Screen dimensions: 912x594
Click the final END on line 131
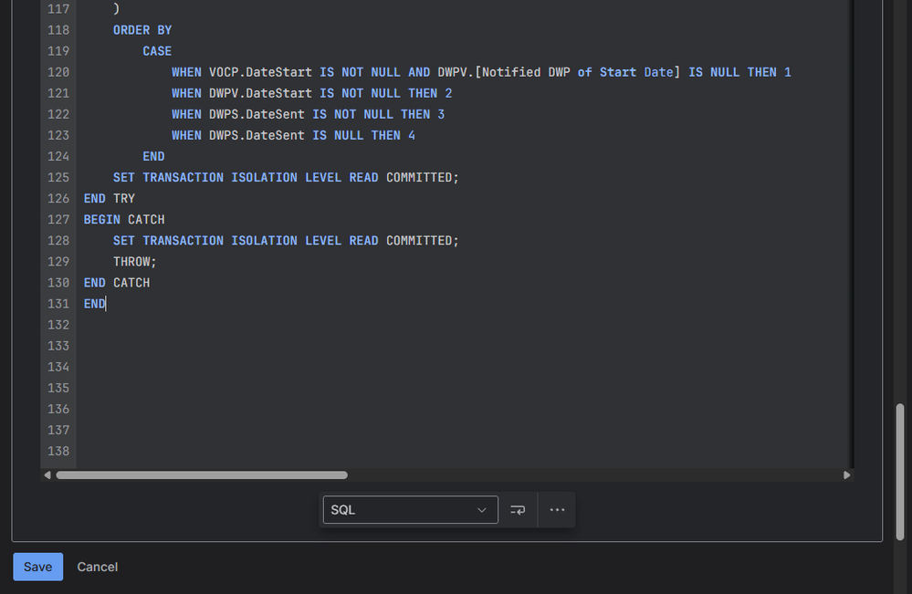click(93, 303)
